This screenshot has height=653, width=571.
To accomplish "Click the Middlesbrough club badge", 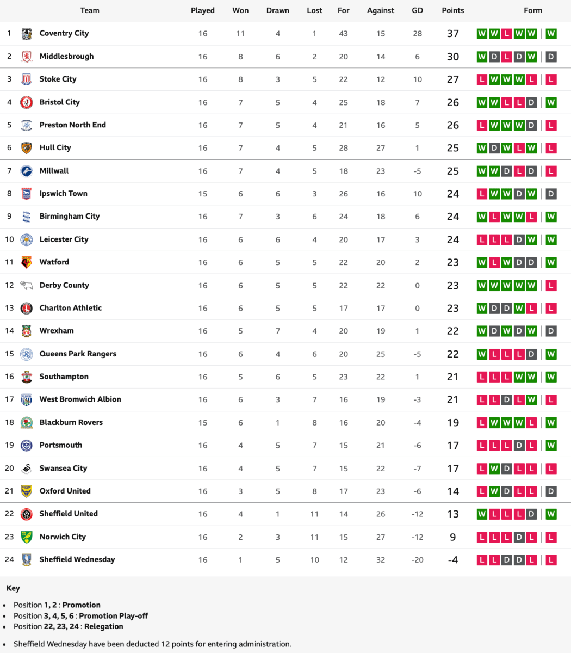I will (26, 57).
